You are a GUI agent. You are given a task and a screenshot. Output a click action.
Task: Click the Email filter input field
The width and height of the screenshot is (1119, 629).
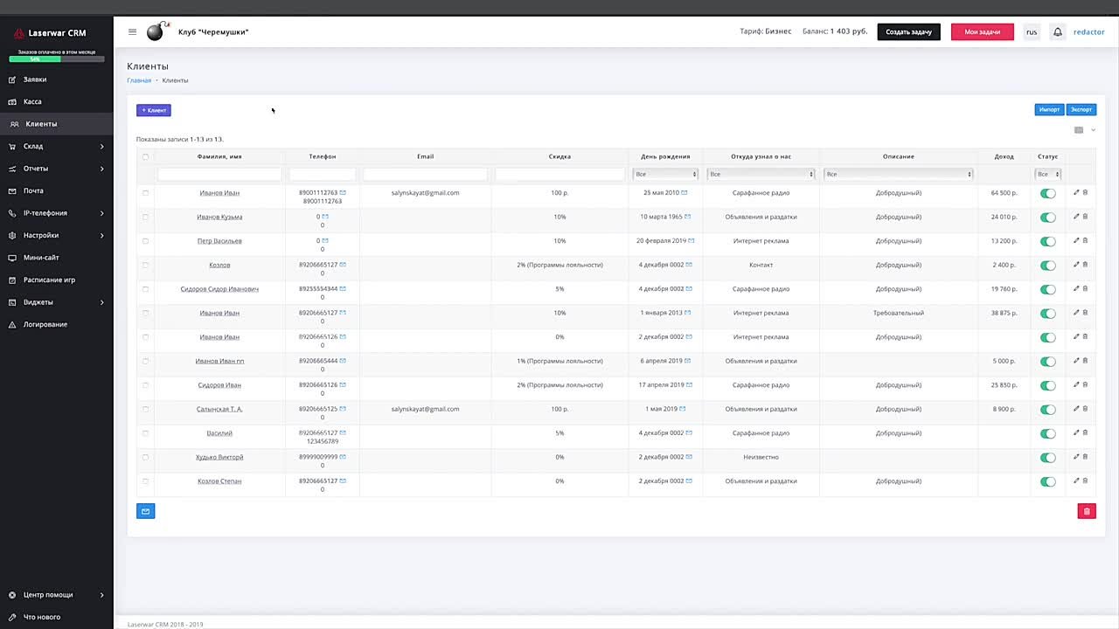[425, 174]
